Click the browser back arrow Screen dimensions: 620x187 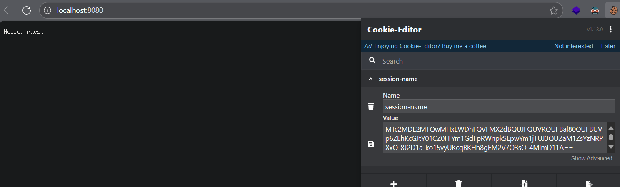[x=8, y=10]
